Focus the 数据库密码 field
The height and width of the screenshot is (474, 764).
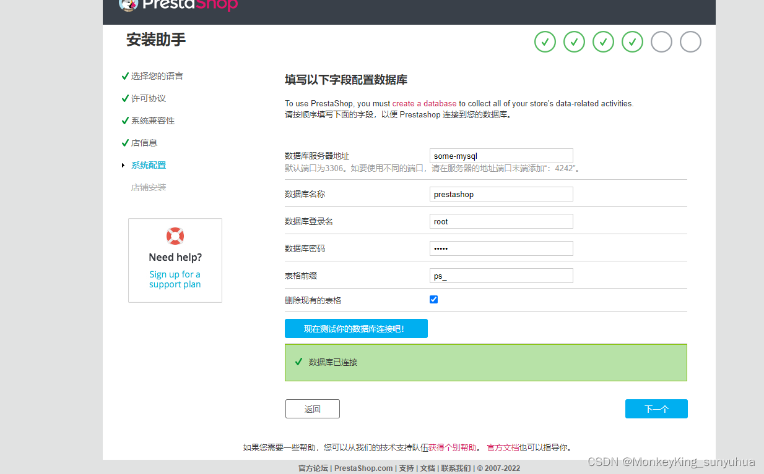501,248
